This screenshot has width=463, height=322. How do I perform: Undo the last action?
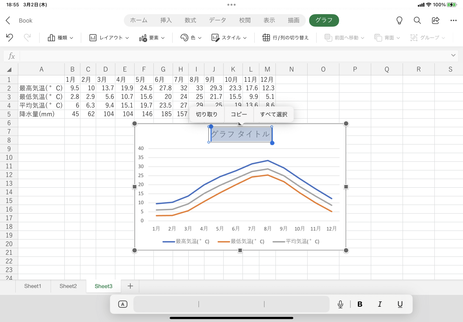pyautogui.click(x=9, y=38)
